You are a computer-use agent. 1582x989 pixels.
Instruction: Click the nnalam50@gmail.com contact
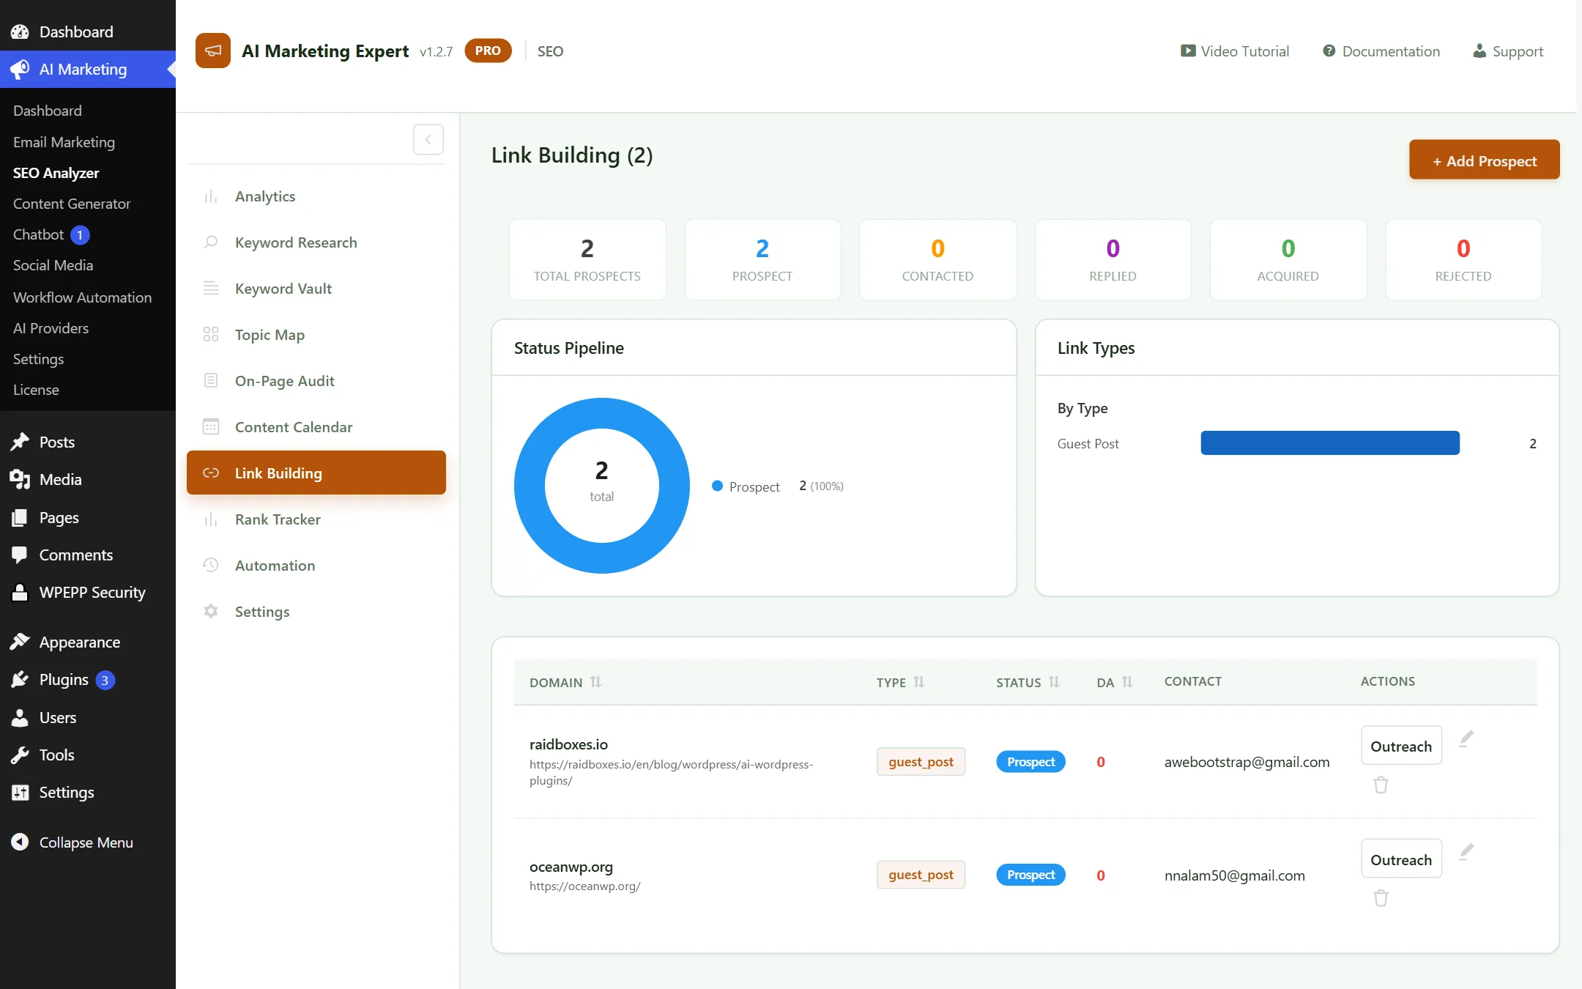1235,875
